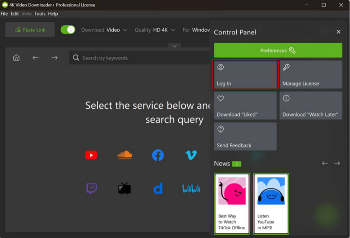The height and width of the screenshot is (238, 350).
Task: Open the Vimeo service icon
Action: click(191, 155)
